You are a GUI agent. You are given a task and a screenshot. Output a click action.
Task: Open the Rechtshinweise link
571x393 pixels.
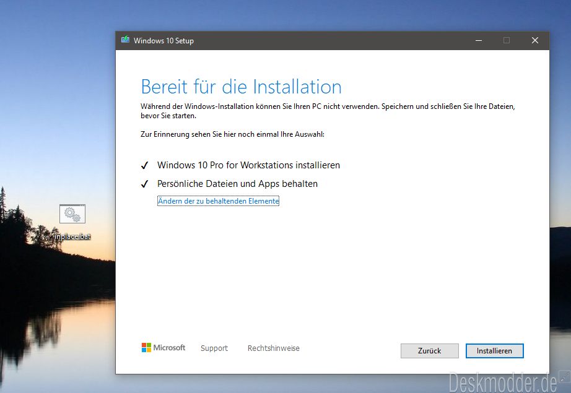(274, 348)
